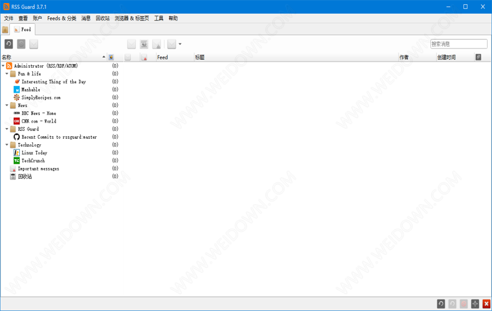
Task: Click the greyed update selected feeds status icon
Action: coord(452,304)
